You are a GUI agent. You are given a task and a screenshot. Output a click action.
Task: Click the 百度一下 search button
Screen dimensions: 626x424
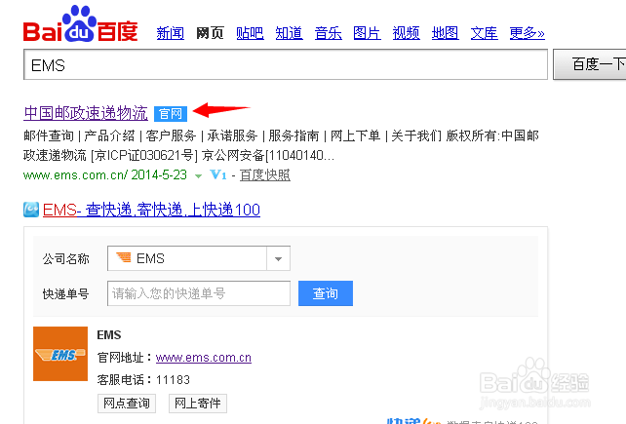[590, 64]
